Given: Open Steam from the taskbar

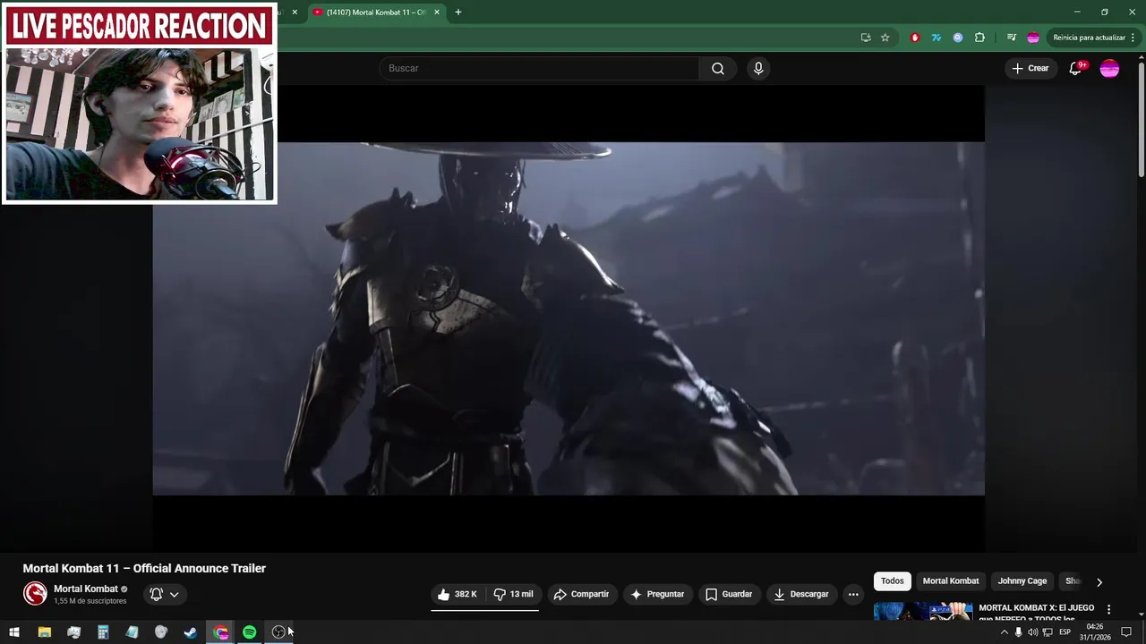Looking at the screenshot, I should (191, 632).
